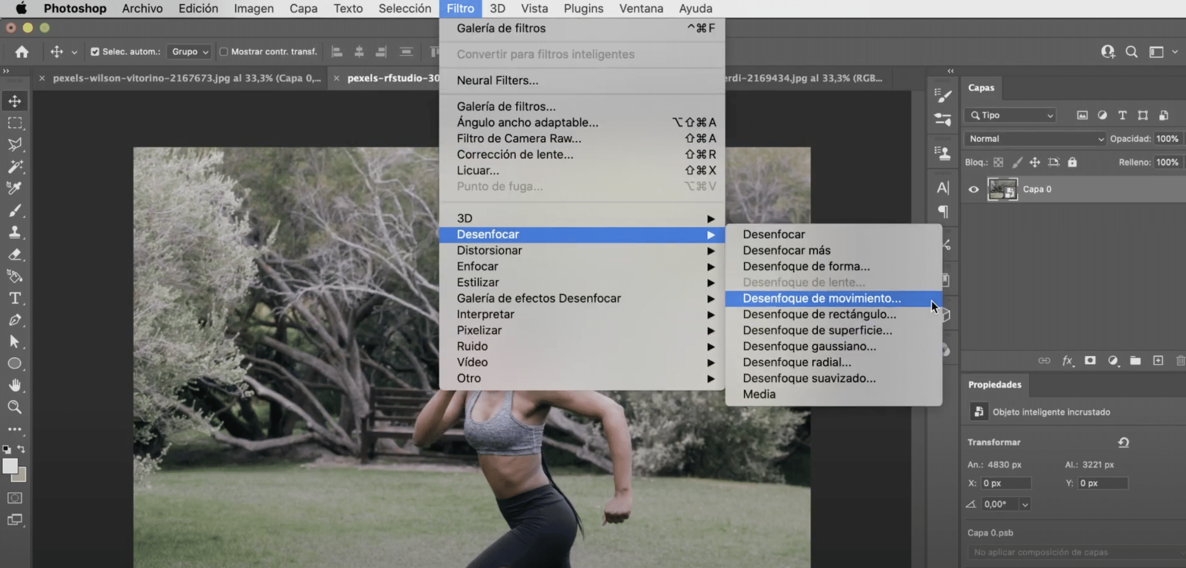Click the Capa 0 thumbnail in panel
The image size is (1186, 568).
1002,189
